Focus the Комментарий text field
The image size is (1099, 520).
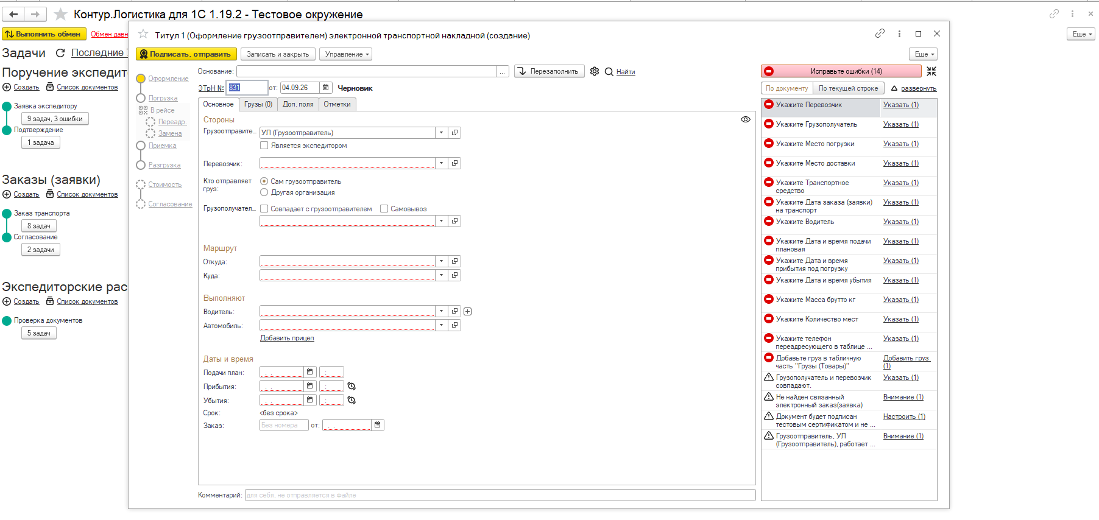pos(500,495)
